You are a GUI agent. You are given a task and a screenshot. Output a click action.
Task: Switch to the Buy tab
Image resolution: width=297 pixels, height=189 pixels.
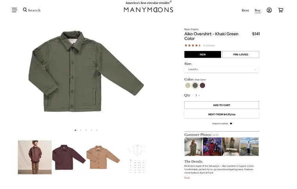257,10
